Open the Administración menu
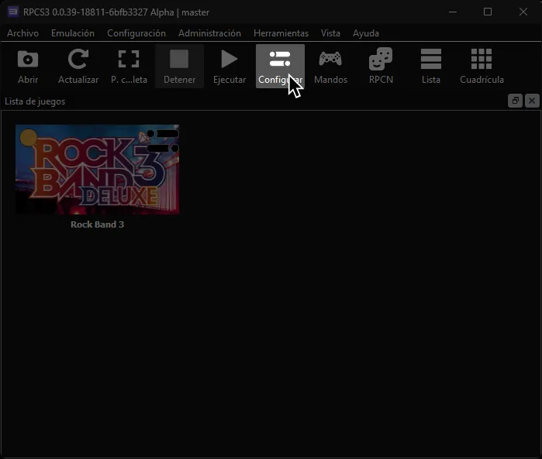This screenshot has height=459, width=542. click(209, 33)
